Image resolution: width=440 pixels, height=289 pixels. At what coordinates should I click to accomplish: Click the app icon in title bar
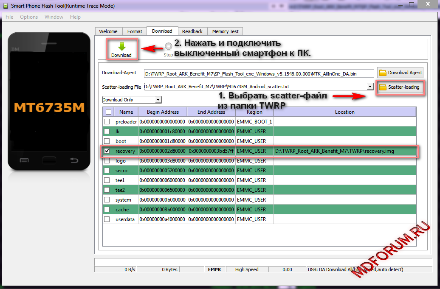6,6
